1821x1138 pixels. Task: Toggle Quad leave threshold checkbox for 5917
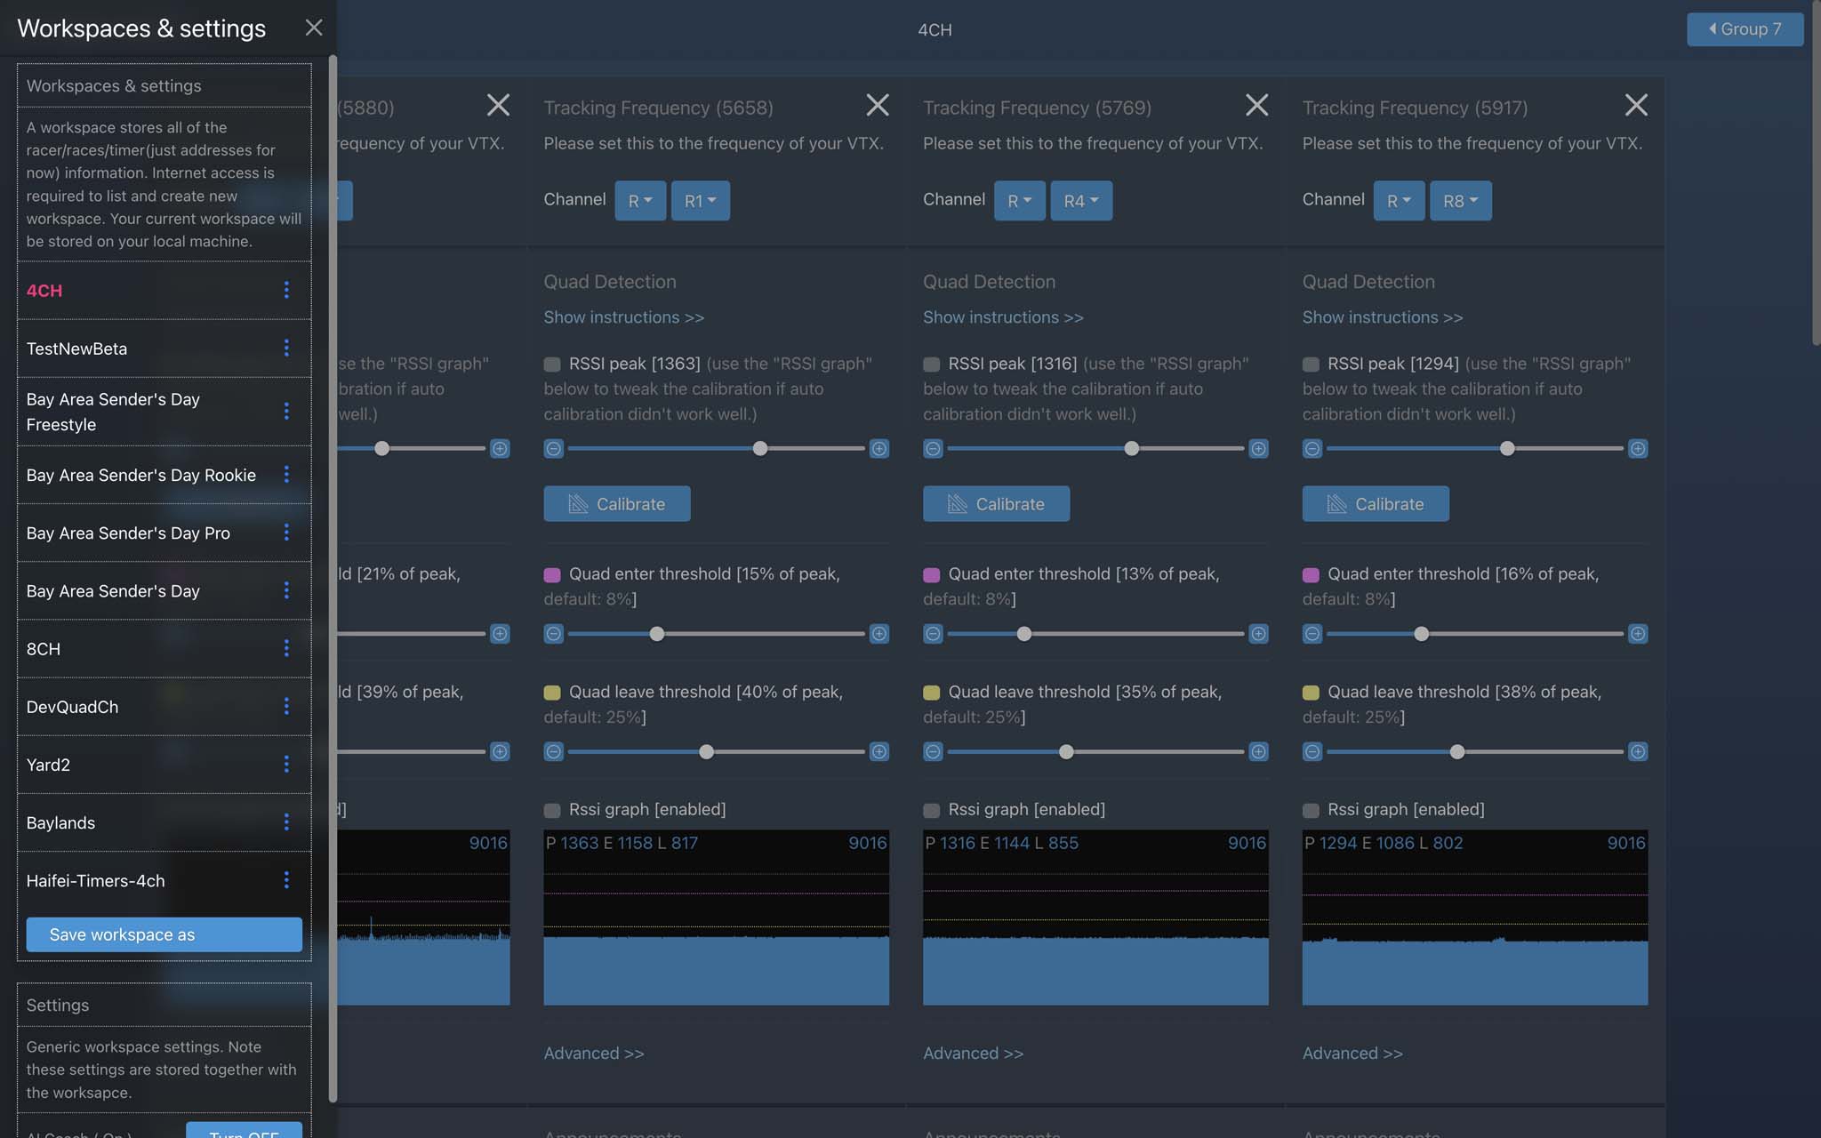click(x=1311, y=693)
